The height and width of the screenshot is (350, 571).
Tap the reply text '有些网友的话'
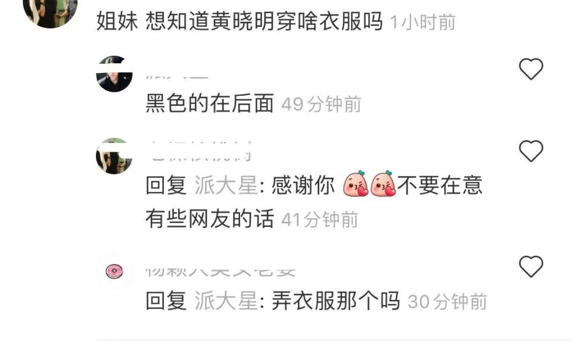(210, 219)
